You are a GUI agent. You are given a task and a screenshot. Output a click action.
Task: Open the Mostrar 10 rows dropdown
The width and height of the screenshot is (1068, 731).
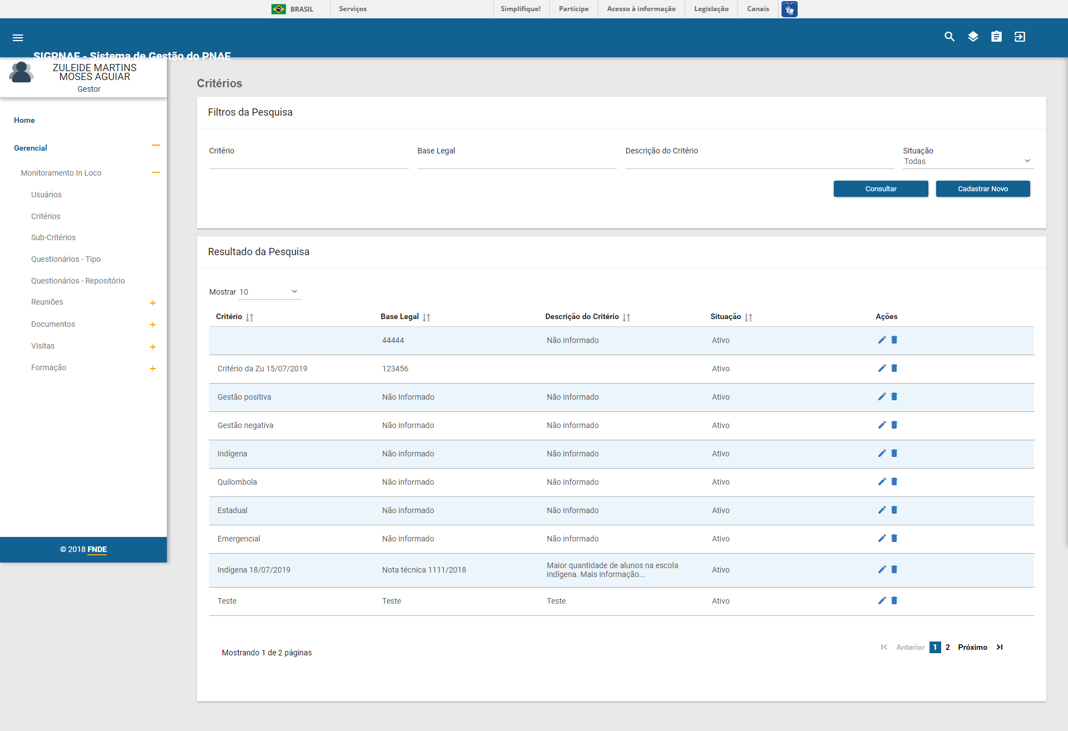point(269,292)
